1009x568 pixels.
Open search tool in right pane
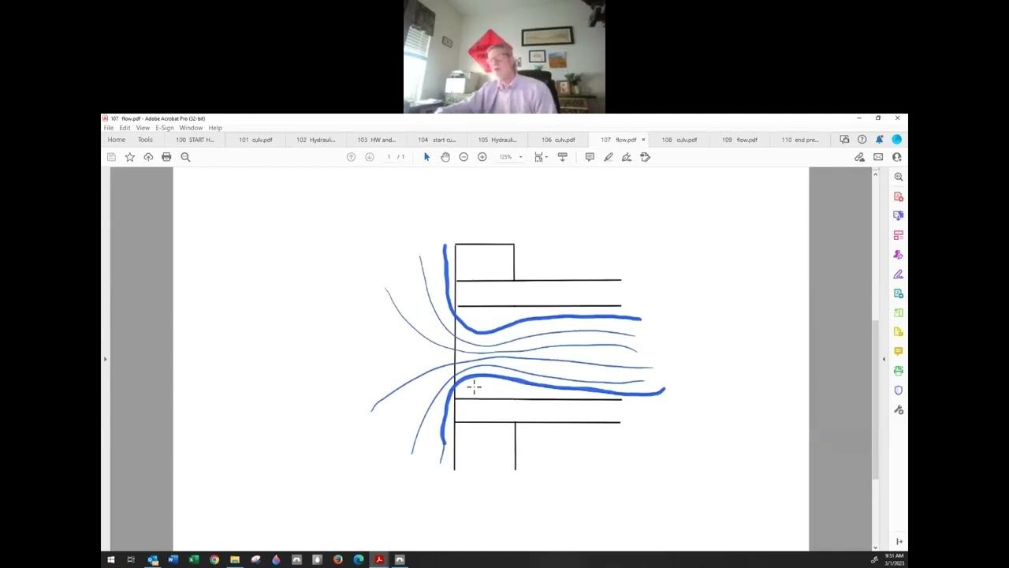(898, 177)
